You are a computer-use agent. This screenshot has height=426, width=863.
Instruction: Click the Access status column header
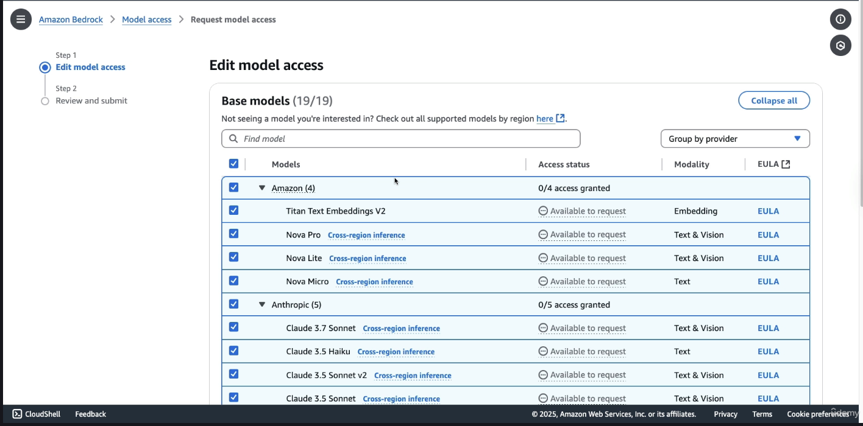pos(564,164)
